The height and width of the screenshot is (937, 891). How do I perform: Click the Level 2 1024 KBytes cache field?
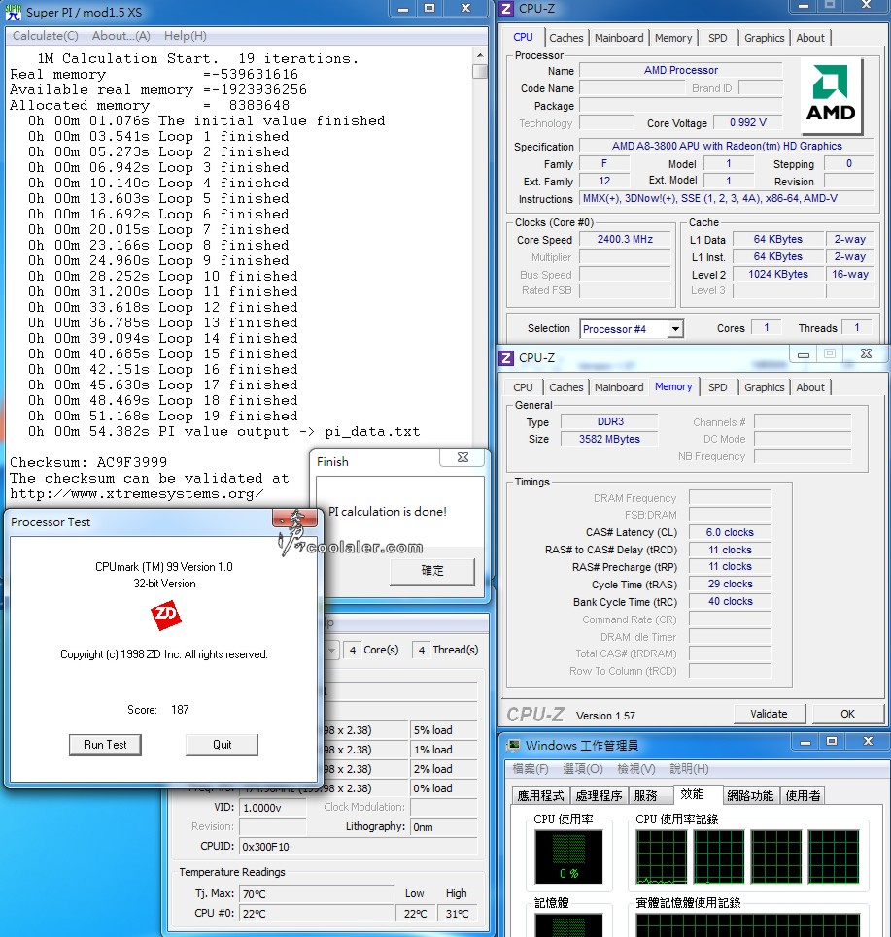coord(778,274)
